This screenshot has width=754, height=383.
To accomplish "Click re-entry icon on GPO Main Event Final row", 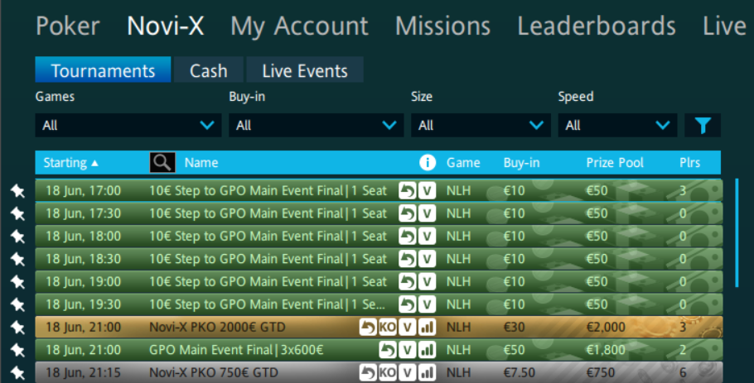I will tap(387, 350).
